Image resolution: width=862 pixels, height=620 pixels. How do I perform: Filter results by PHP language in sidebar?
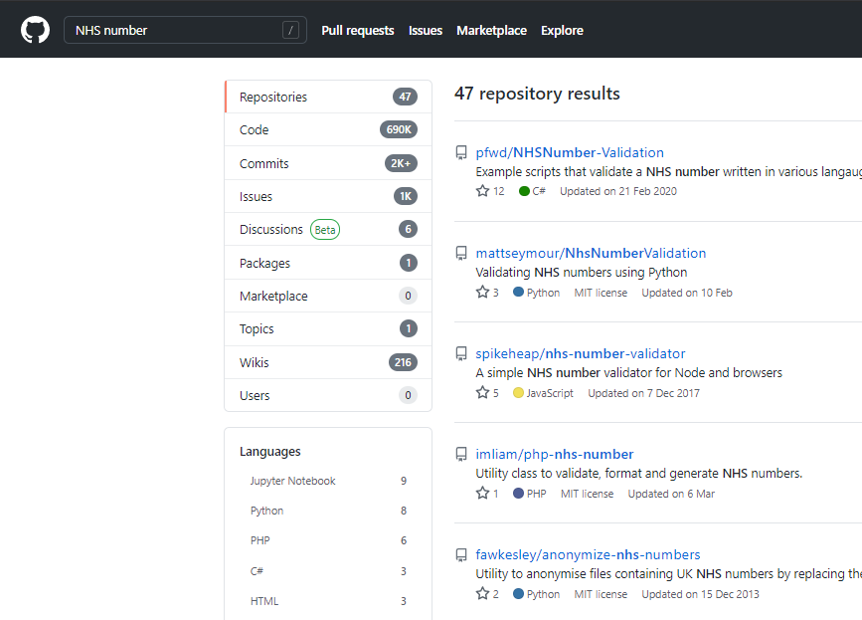pos(328,540)
